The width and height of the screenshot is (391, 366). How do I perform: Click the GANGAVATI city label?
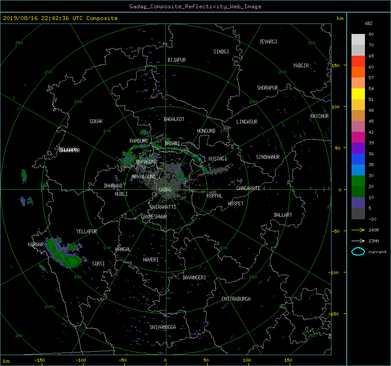pos(248,188)
